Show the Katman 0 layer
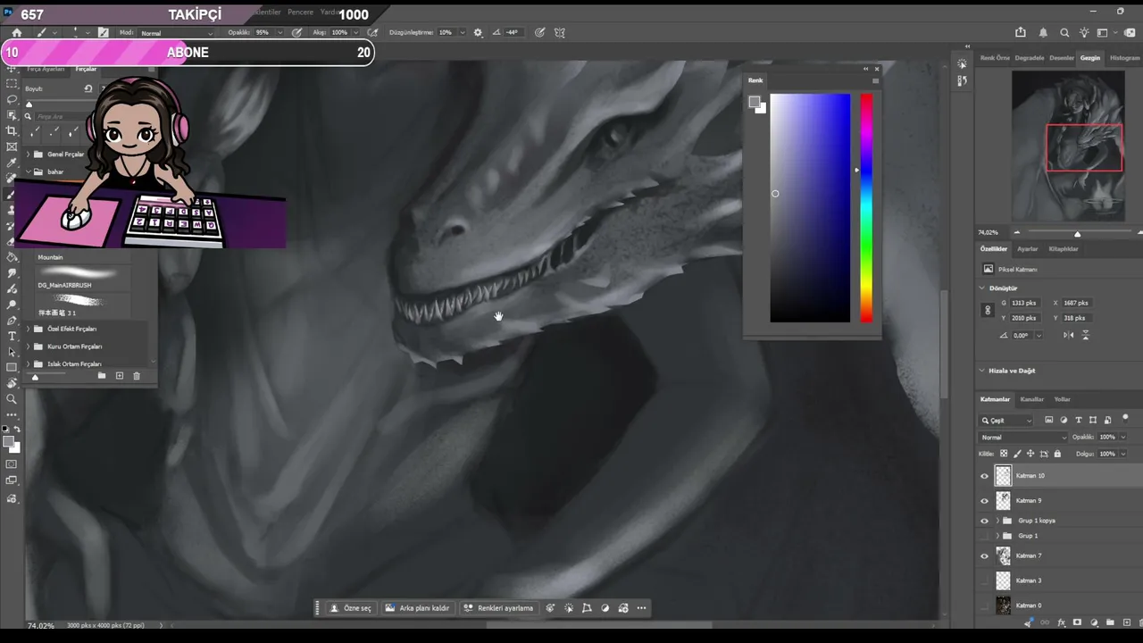 click(x=985, y=605)
